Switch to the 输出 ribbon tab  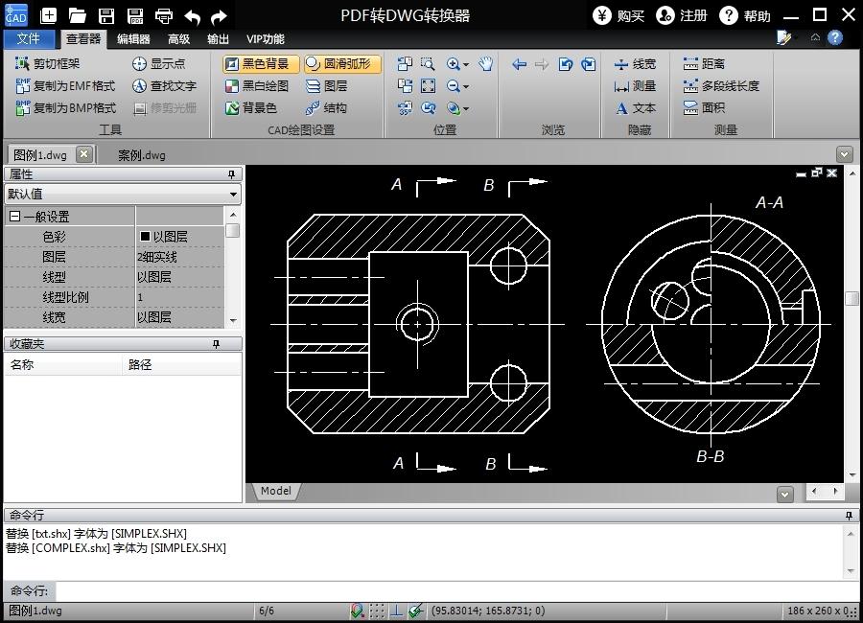tap(218, 39)
